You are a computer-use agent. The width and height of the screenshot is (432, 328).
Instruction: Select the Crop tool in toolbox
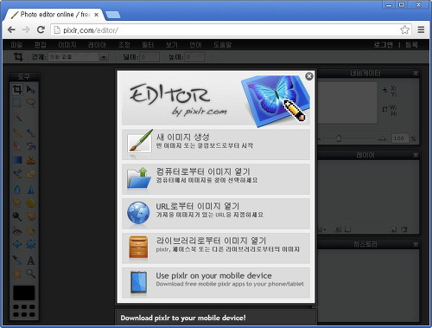pos(17,90)
